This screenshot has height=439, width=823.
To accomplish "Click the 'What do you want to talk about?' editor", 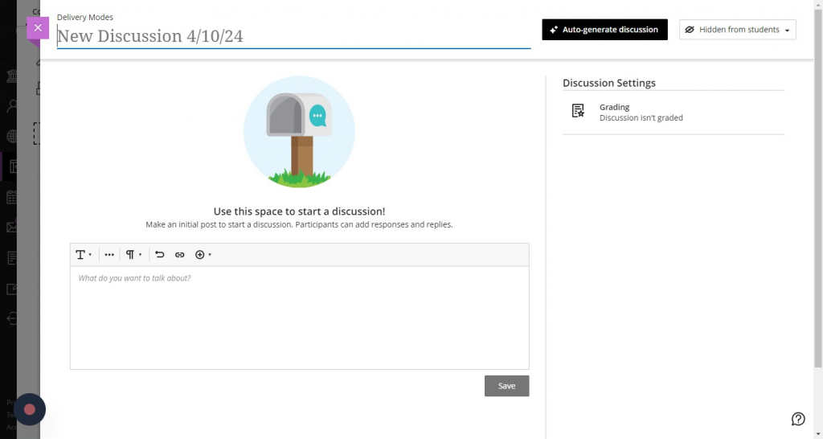I will pos(299,318).
